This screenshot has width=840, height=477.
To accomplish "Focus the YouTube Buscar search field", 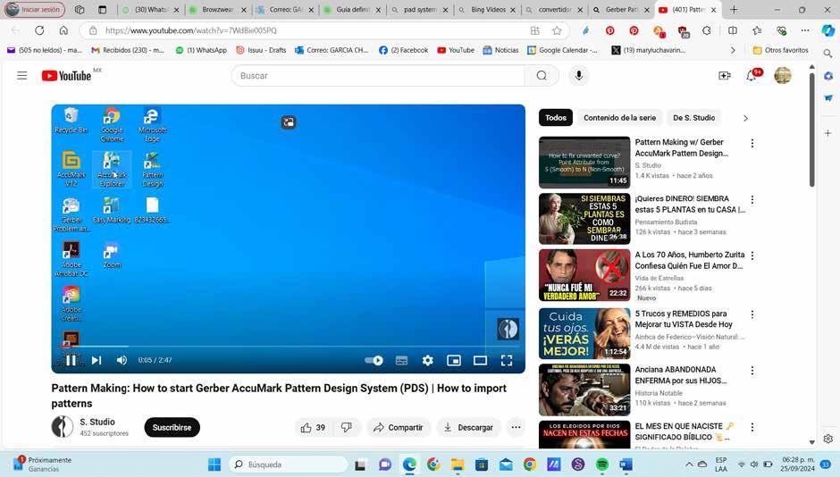I will [x=378, y=76].
